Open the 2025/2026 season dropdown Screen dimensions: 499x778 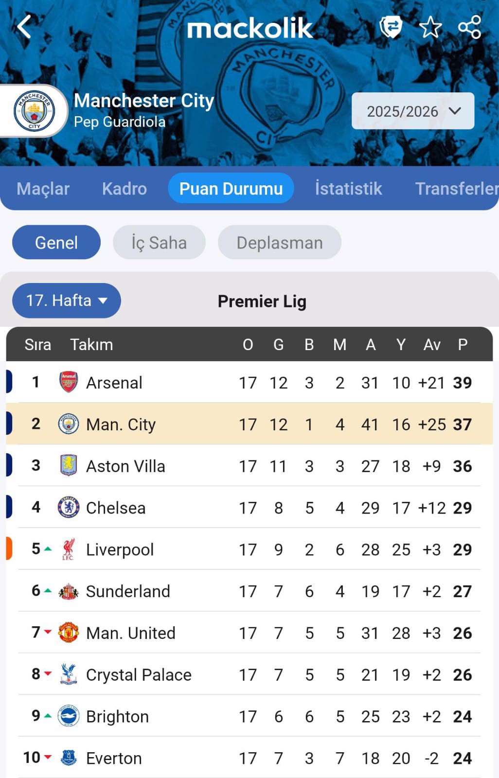tap(413, 111)
